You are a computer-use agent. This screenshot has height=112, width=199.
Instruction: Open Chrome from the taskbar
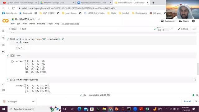pyautogui.click(x=111, y=109)
